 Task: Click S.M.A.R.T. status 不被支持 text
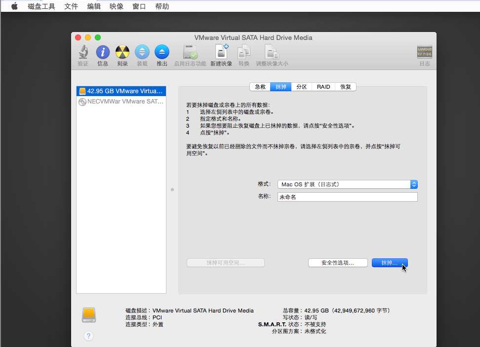coord(315,324)
